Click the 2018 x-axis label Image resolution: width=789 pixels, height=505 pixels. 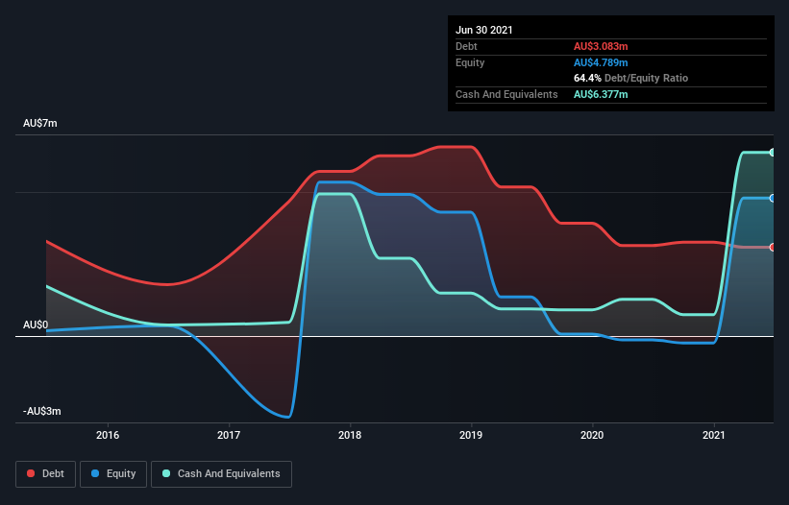(350, 435)
